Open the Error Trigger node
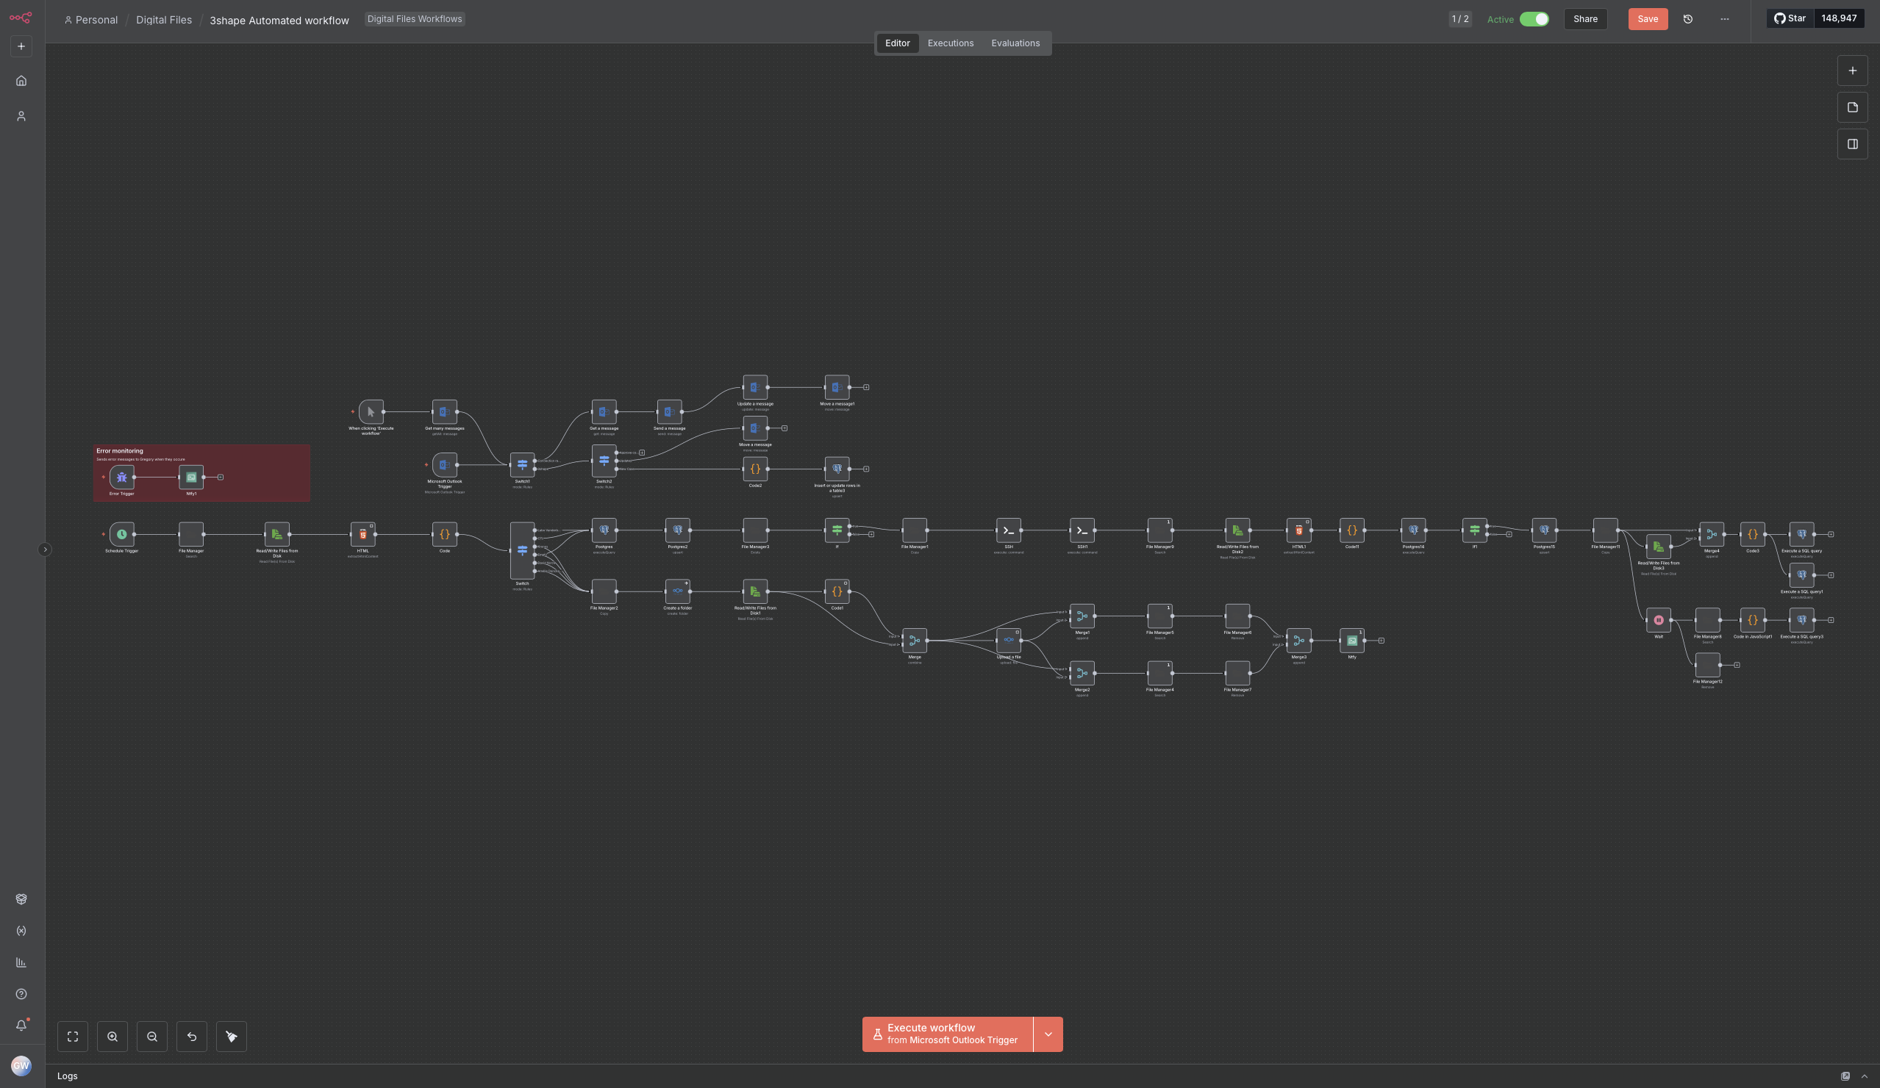The image size is (1880, 1088). click(x=121, y=477)
